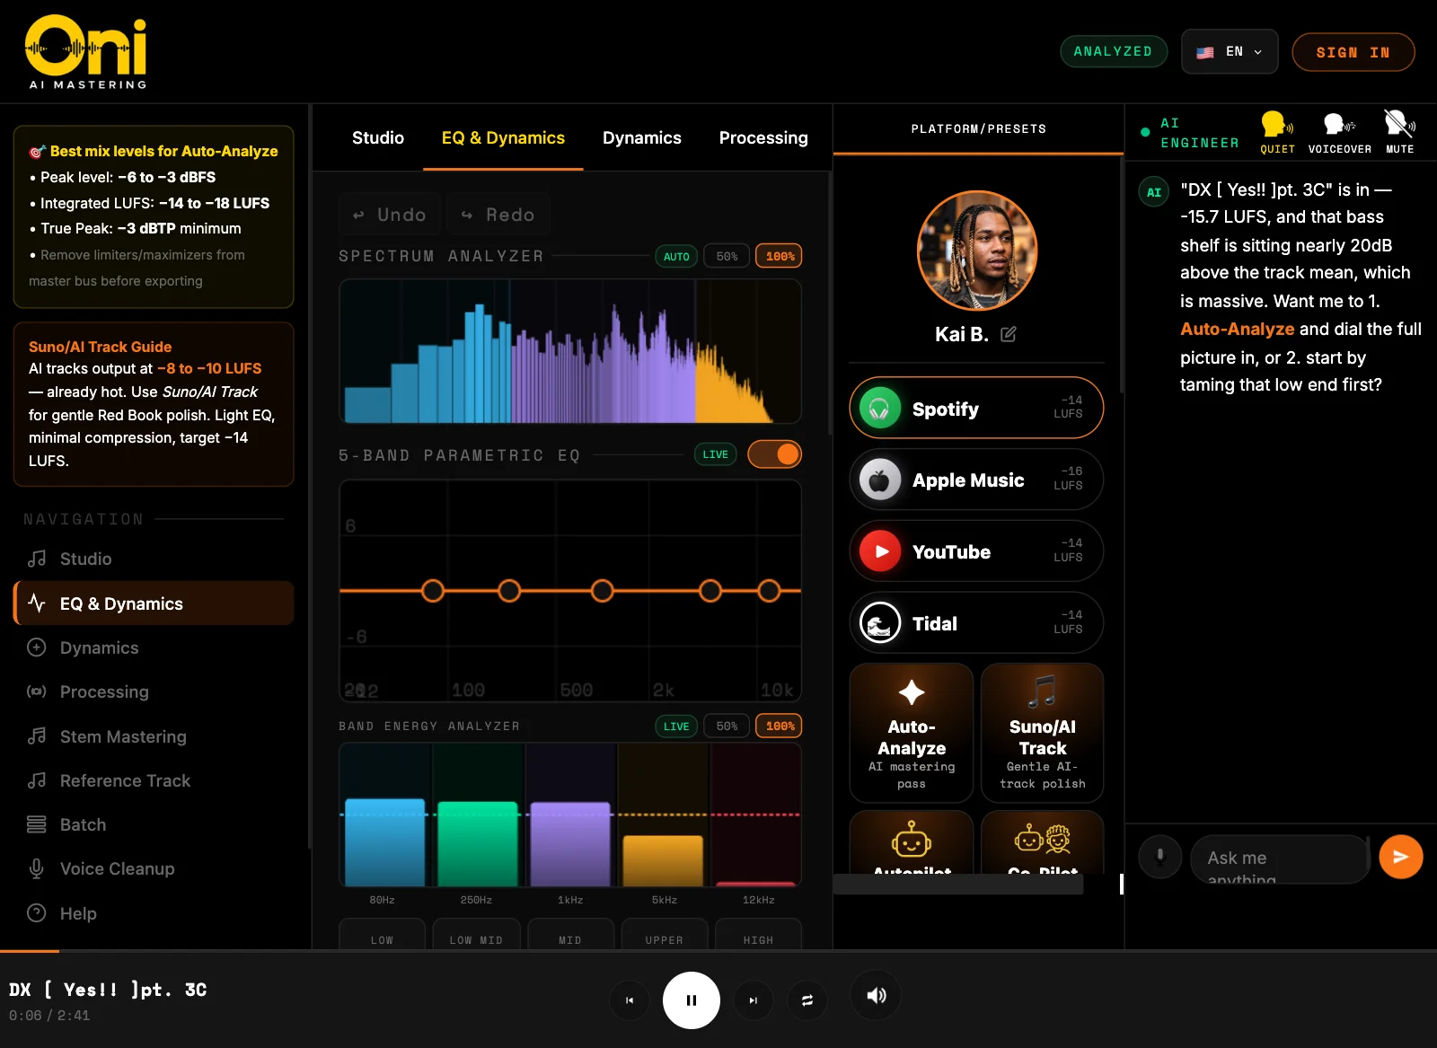This screenshot has height=1048, width=1437.
Task: Click the Redo button
Action: [498, 215]
